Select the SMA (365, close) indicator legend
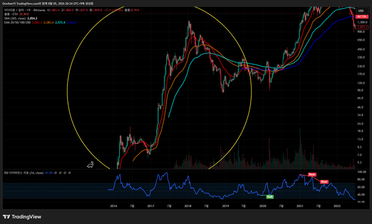The height and width of the screenshot is (224, 372). tap(15, 18)
